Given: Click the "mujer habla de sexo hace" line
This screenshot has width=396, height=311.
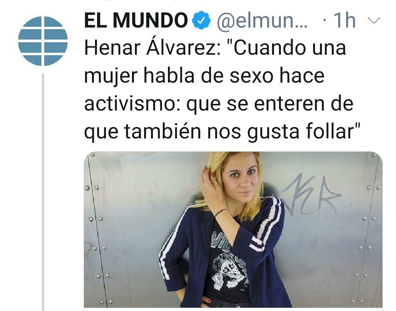Looking at the screenshot, I should [x=204, y=76].
